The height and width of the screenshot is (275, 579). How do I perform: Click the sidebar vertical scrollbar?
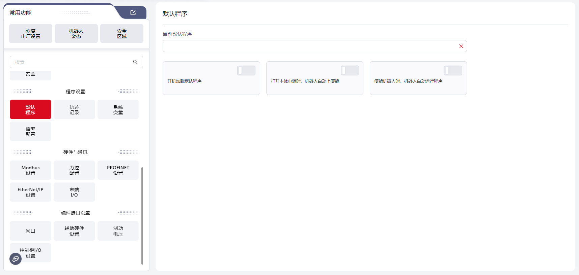(x=142, y=215)
